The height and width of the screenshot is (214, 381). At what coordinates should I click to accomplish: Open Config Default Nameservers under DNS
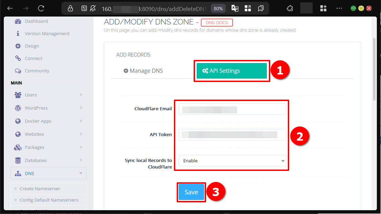tap(49, 200)
